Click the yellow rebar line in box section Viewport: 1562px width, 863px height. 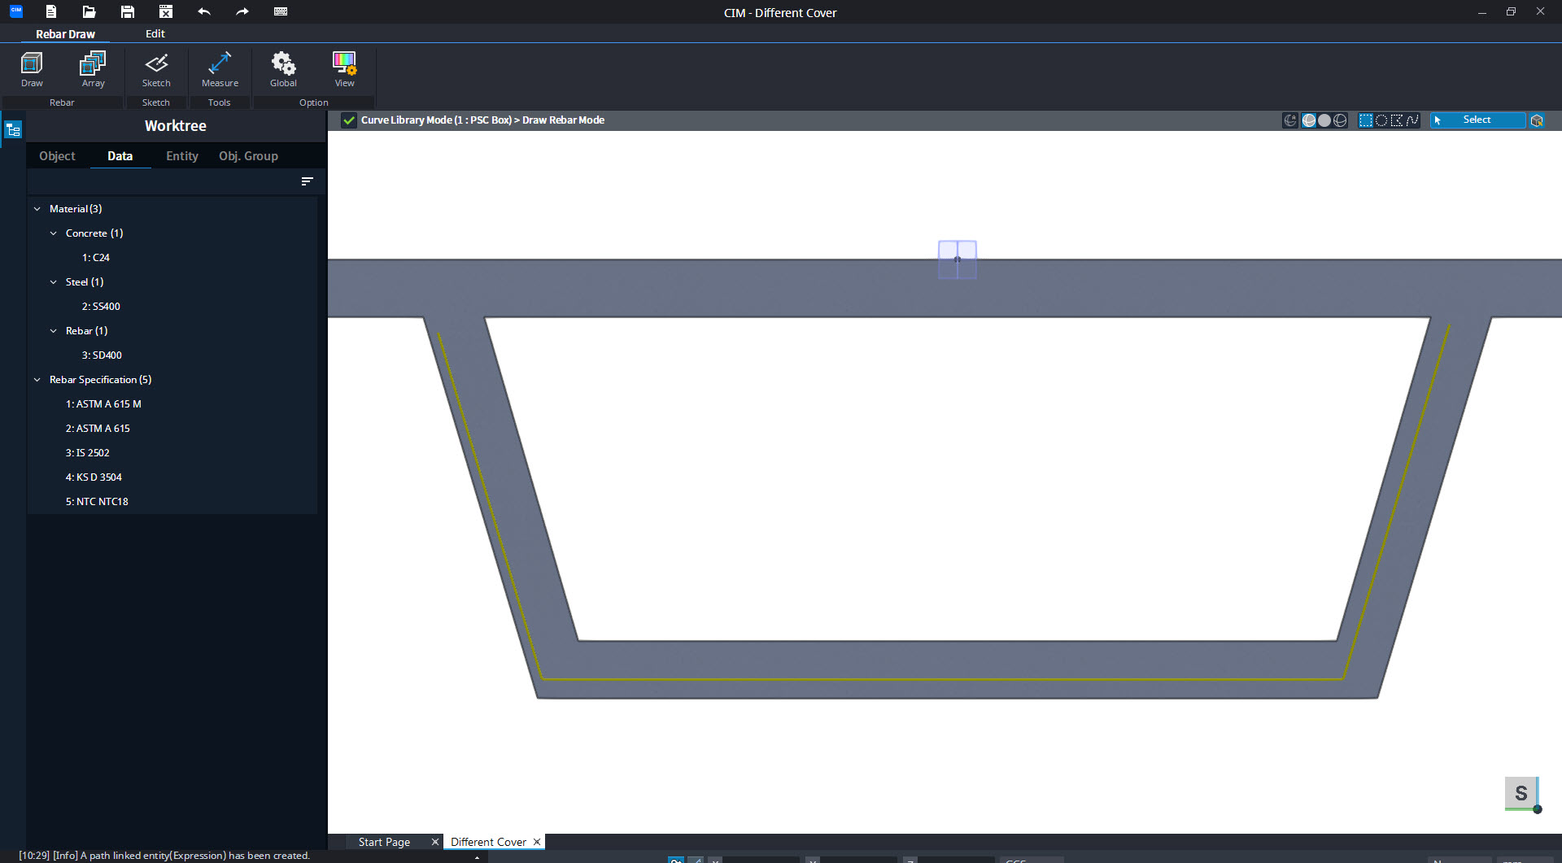944,678
